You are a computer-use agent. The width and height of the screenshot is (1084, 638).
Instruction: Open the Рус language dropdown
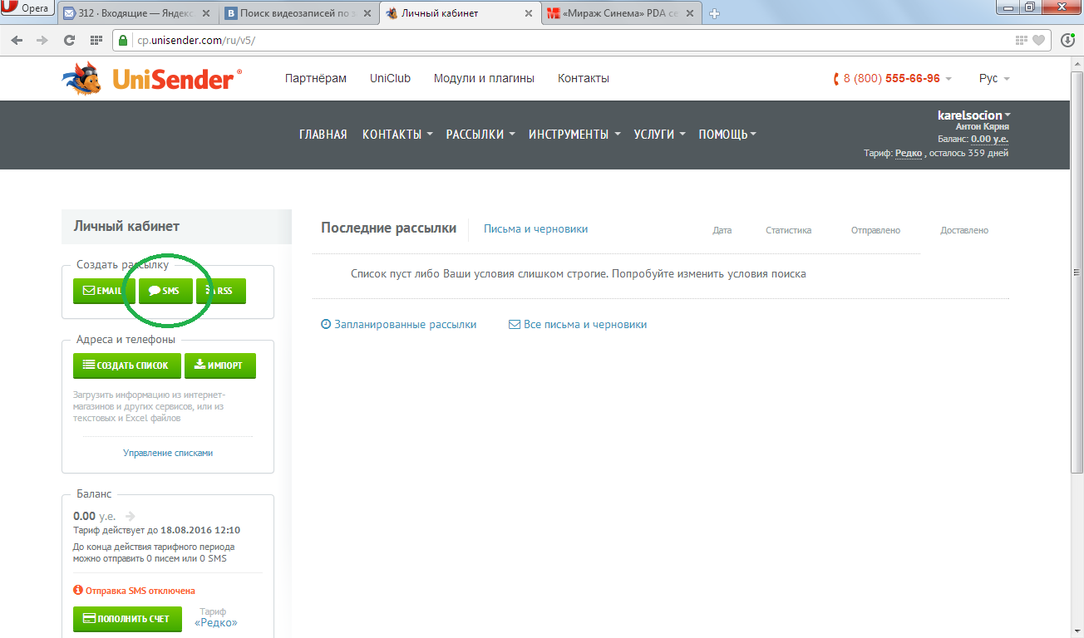[x=994, y=78]
